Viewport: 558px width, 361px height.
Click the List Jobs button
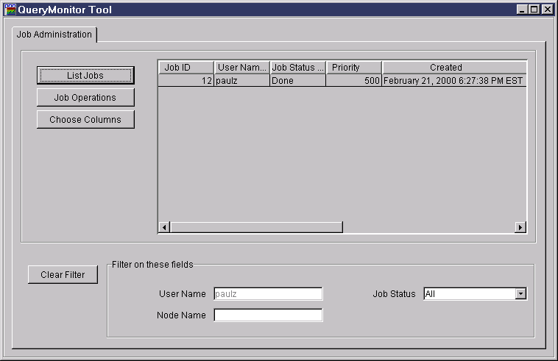[x=85, y=75]
